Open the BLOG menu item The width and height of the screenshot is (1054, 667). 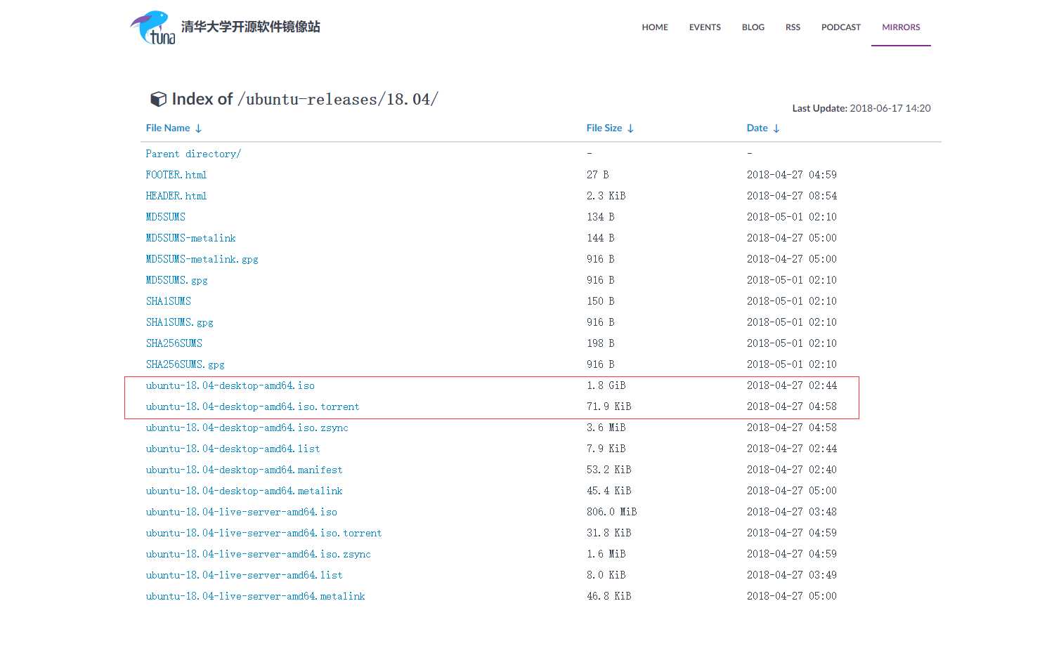tap(753, 27)
